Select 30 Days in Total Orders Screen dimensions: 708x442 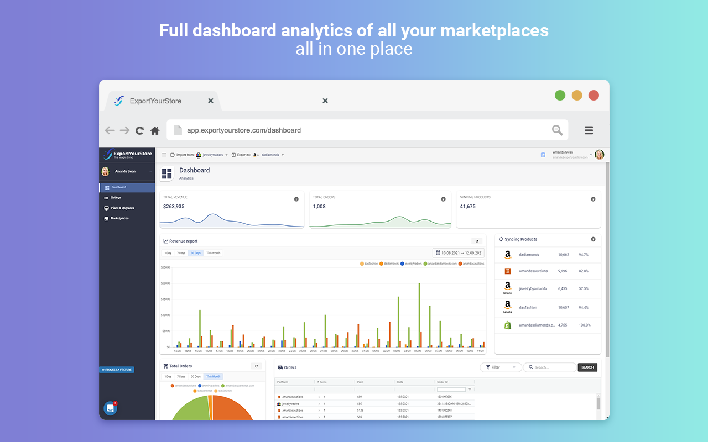[196, 376]
